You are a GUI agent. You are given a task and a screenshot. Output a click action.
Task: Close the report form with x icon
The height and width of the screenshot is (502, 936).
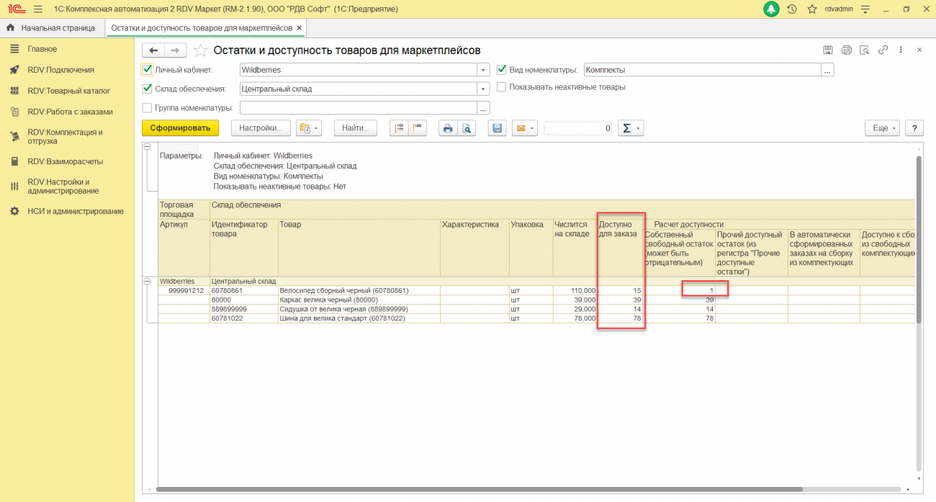[x=919, y=50]
